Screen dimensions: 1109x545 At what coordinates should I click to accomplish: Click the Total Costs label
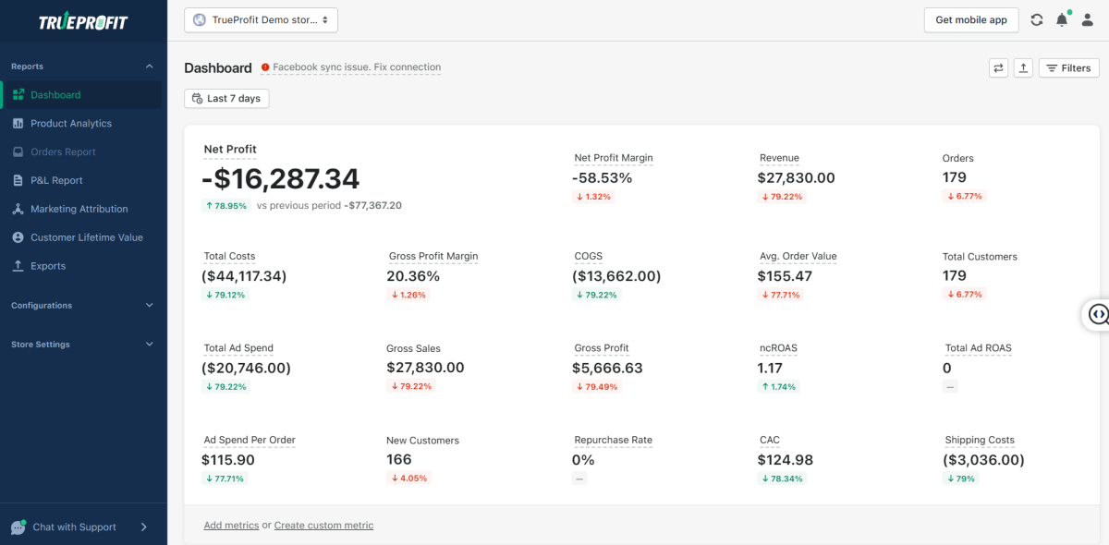[229, 256]
